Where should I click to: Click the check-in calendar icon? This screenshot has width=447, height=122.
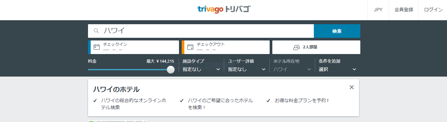pos(97,47)
